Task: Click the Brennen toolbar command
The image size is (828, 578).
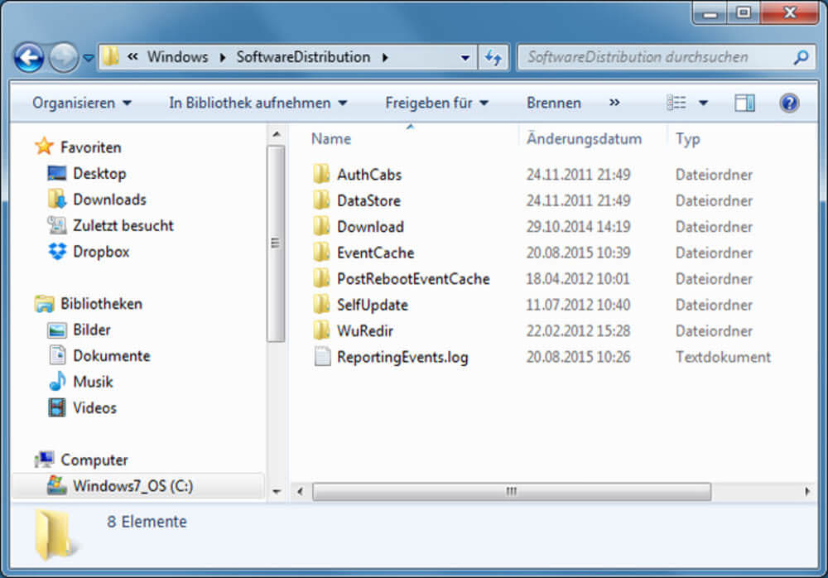Action: point(553,103)
